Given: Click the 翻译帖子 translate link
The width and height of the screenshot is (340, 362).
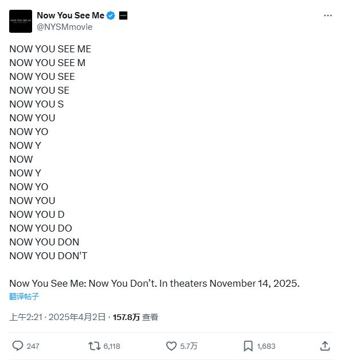Looking at the screenshot, I should coord(24,296).
